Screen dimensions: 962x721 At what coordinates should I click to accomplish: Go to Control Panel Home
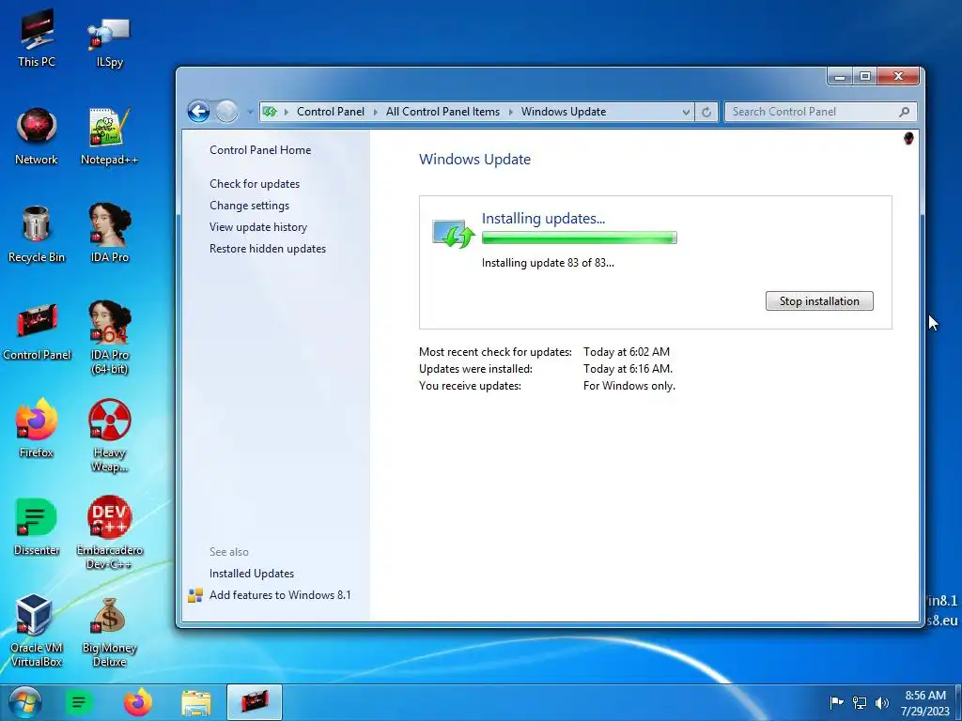click(x=260, y=150)
